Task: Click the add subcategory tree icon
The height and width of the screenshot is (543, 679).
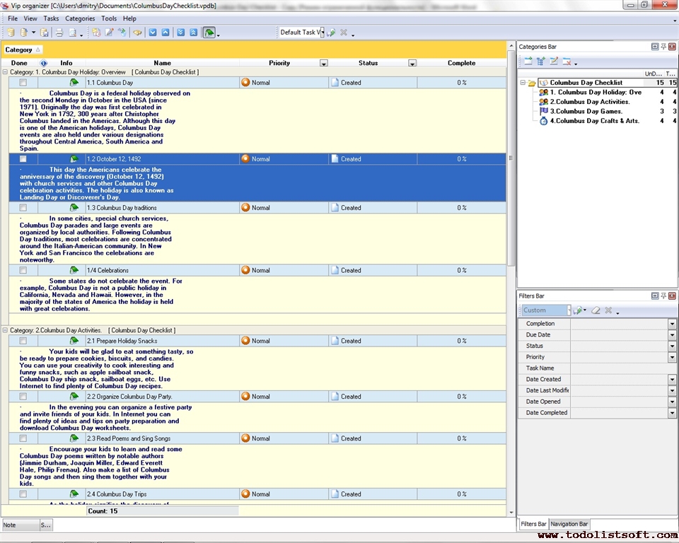Action: 541,62
